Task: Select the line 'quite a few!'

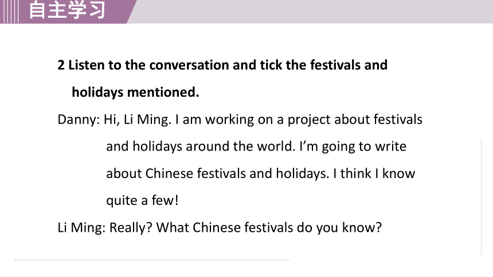Action: tap(142, 200)
